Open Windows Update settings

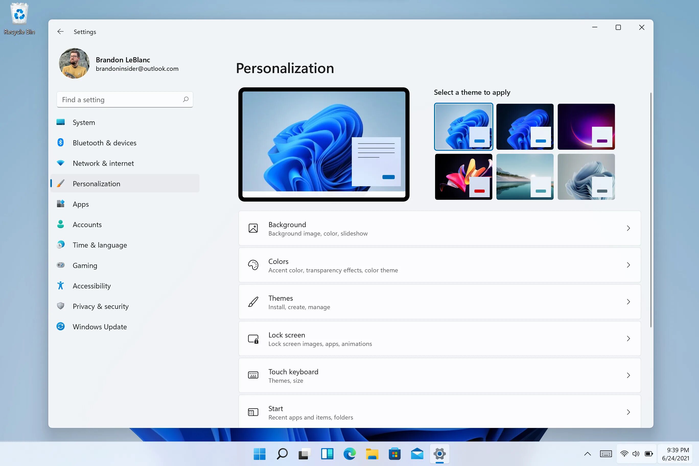tap(100, 326)
